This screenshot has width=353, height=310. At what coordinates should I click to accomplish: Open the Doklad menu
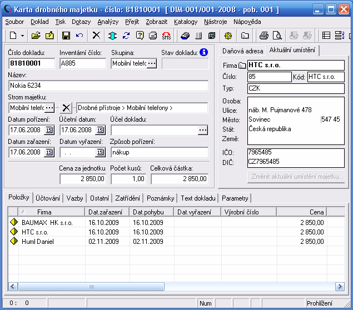[x=39, y=22]
